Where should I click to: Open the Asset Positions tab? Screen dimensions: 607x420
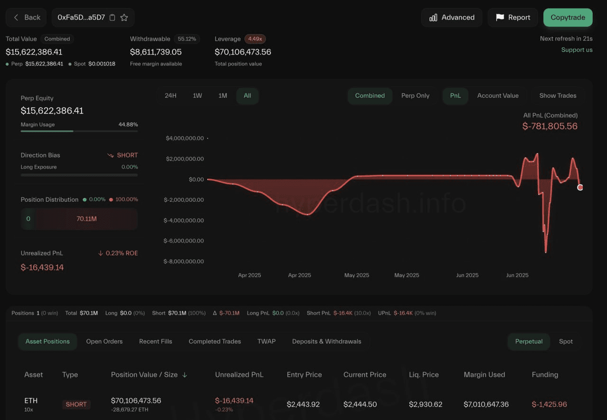(47, 341)
